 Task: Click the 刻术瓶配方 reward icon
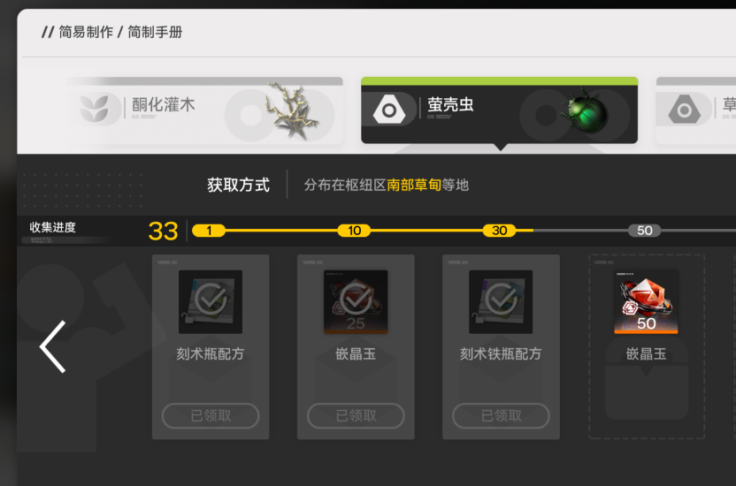click(211, 302)
